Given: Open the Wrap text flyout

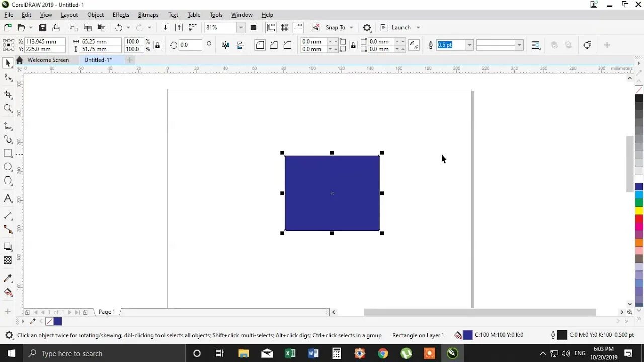Looking at the screenshot, I should pos(536,45).
